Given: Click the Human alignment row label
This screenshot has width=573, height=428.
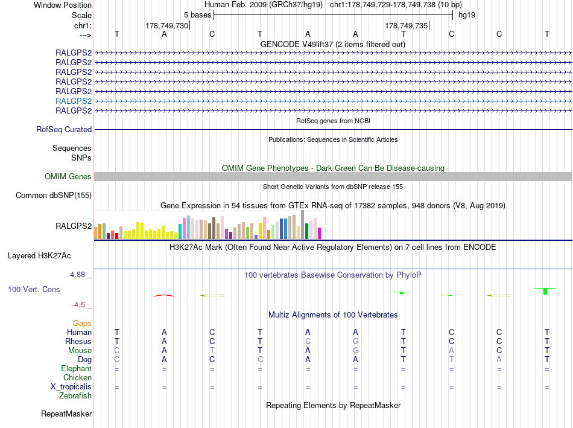Looking at the screenshot, I should [79, 332].
